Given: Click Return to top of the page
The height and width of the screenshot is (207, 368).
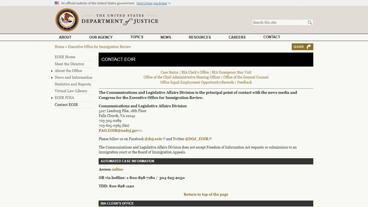Looking at the screenshot, I should click(x=206, y=194).
